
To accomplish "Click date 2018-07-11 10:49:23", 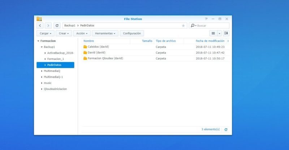I will (210, 47).
